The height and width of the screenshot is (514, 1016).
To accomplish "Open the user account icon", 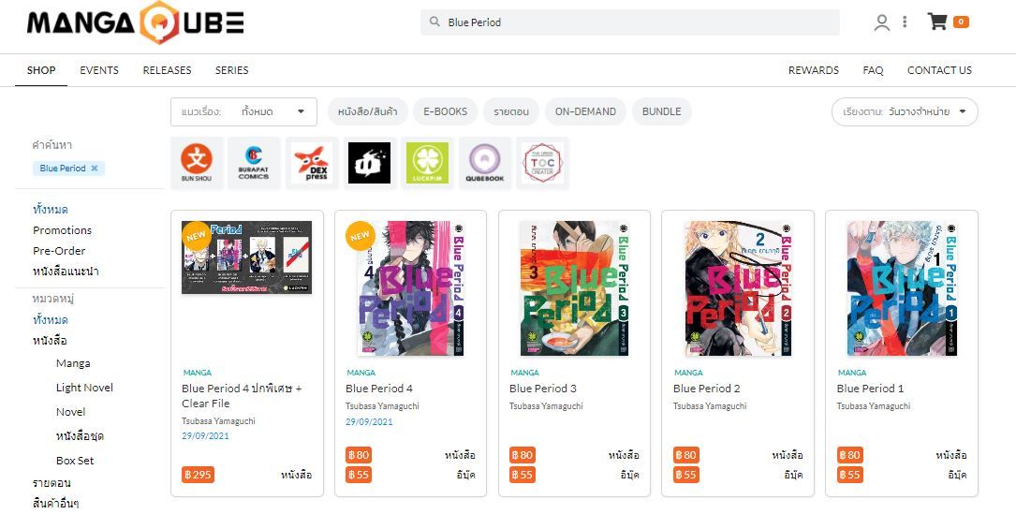I will [881, 22].
